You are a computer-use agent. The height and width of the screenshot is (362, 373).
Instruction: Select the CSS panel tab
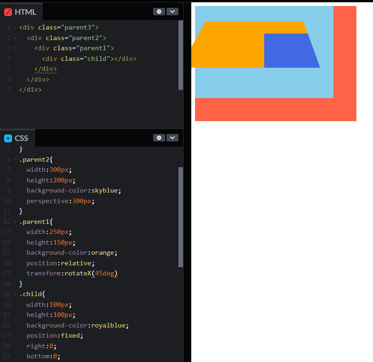[x=18, y=138]
